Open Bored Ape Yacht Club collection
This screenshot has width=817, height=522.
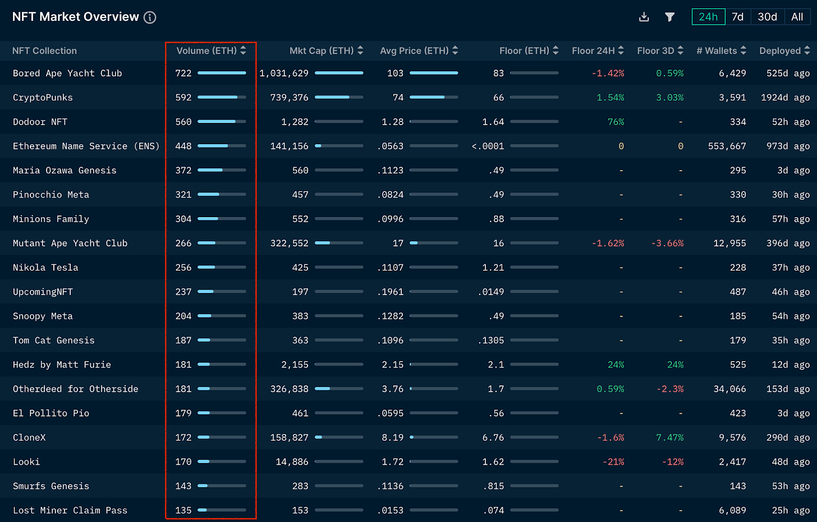click(67, 73)
